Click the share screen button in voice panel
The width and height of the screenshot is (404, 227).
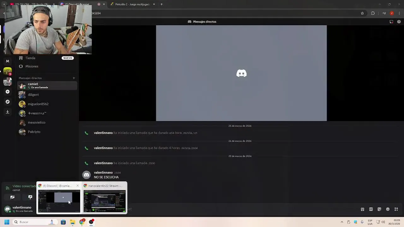click(x=30, y=197)
